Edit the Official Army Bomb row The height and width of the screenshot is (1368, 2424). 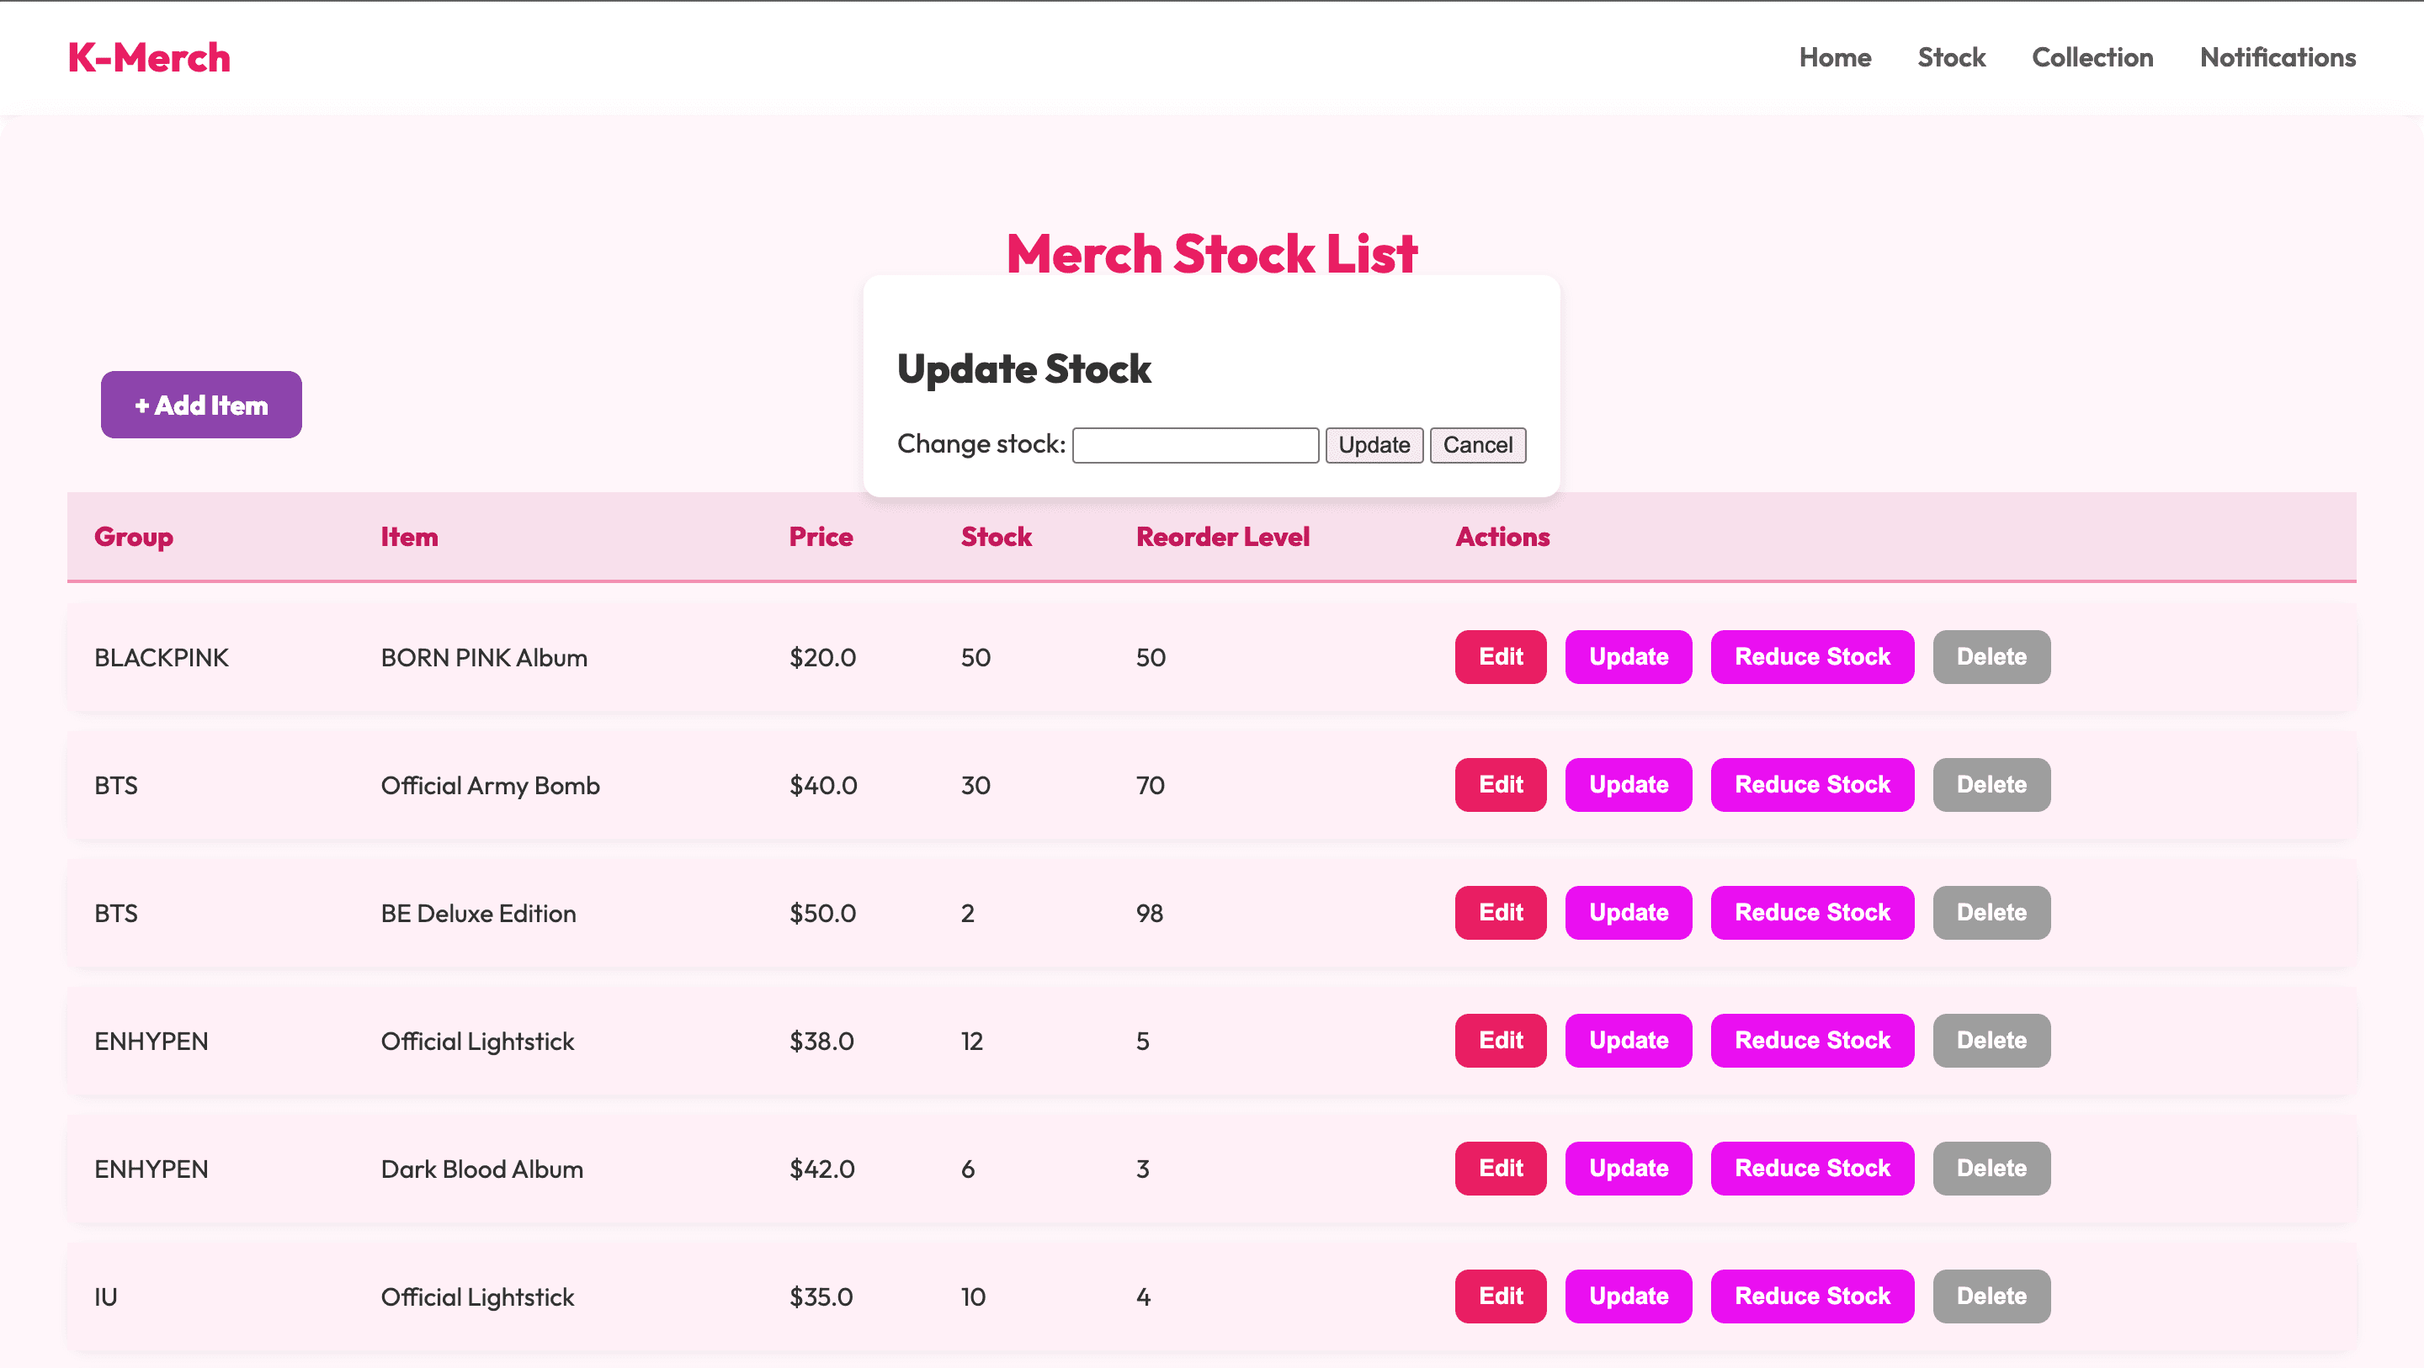1500,785
